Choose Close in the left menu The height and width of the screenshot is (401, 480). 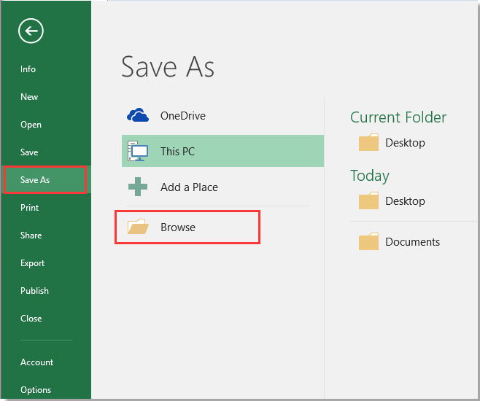pos(31,319)
